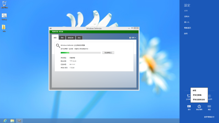Screen dimensions: 219x123
Task: Click the magnifying glass scan icon
Action: [x=58, y=45]
